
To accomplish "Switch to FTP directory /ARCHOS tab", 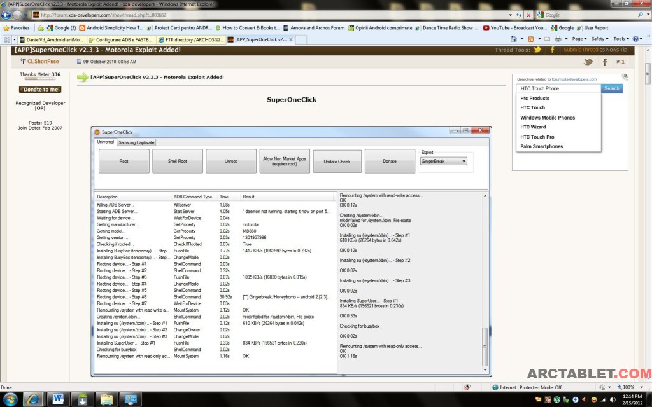I will pos(191,40).
